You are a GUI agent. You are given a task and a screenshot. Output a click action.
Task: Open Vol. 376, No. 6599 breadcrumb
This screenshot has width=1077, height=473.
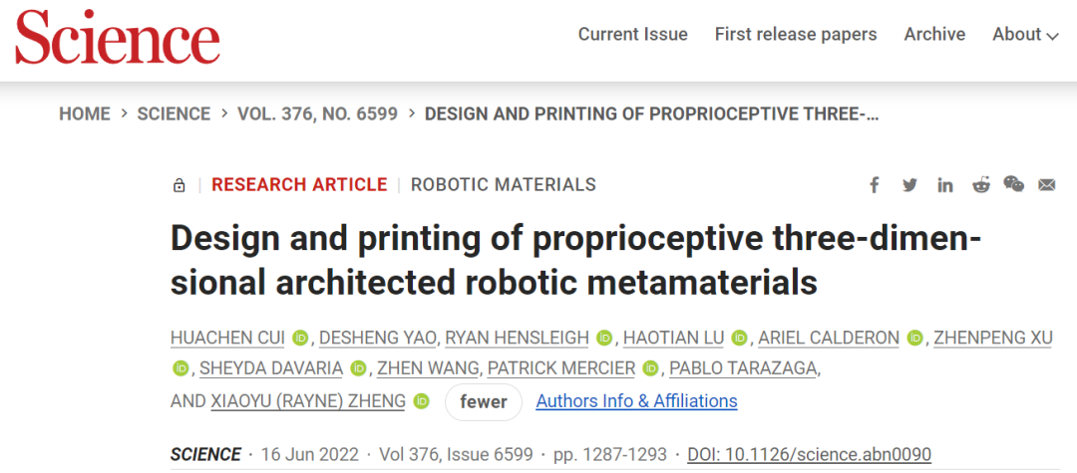pos(317,114)
